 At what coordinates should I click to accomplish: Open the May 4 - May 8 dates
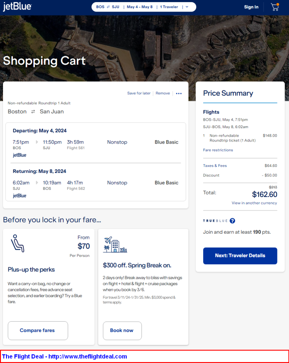(139, 7)
